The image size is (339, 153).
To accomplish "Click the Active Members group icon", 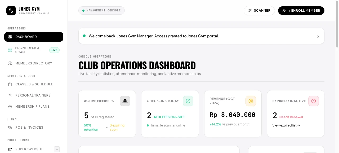I will coord(125,101).
